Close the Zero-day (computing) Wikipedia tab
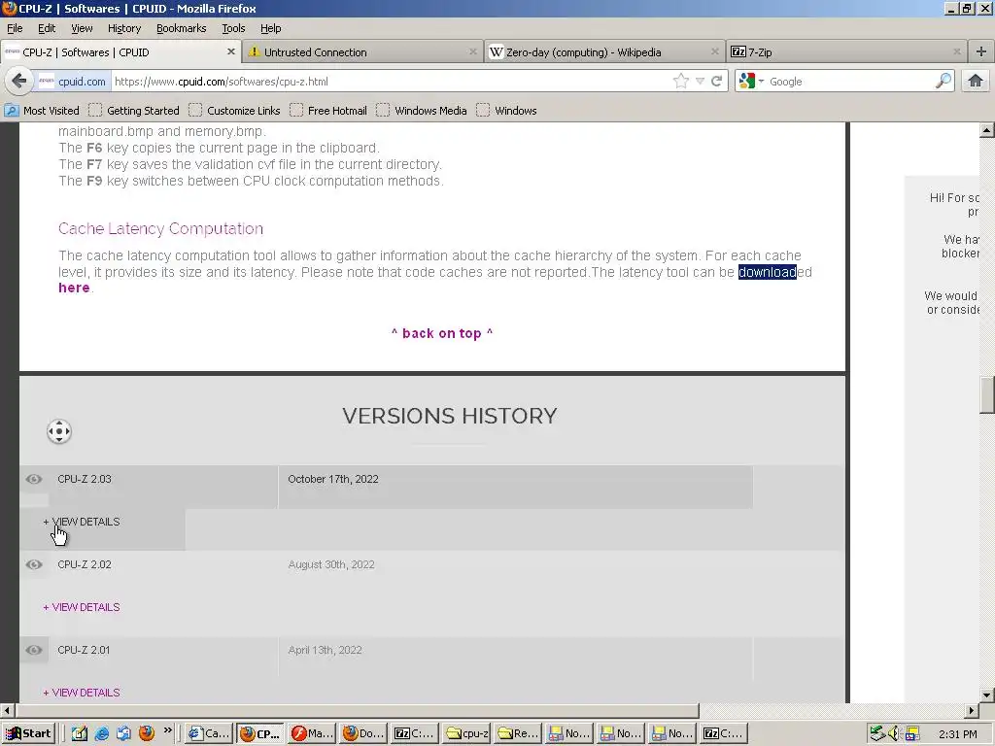This screenshot has width=995, height=746. [x=715, y=52]
